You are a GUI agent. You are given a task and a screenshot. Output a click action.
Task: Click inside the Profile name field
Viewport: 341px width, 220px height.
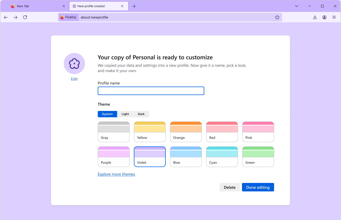coord(151,91)
